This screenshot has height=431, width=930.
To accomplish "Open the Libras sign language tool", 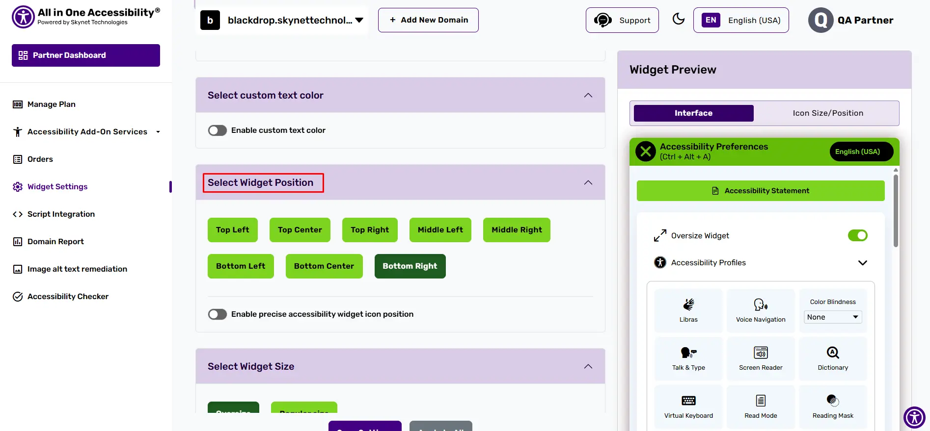I will click(688, 310).
